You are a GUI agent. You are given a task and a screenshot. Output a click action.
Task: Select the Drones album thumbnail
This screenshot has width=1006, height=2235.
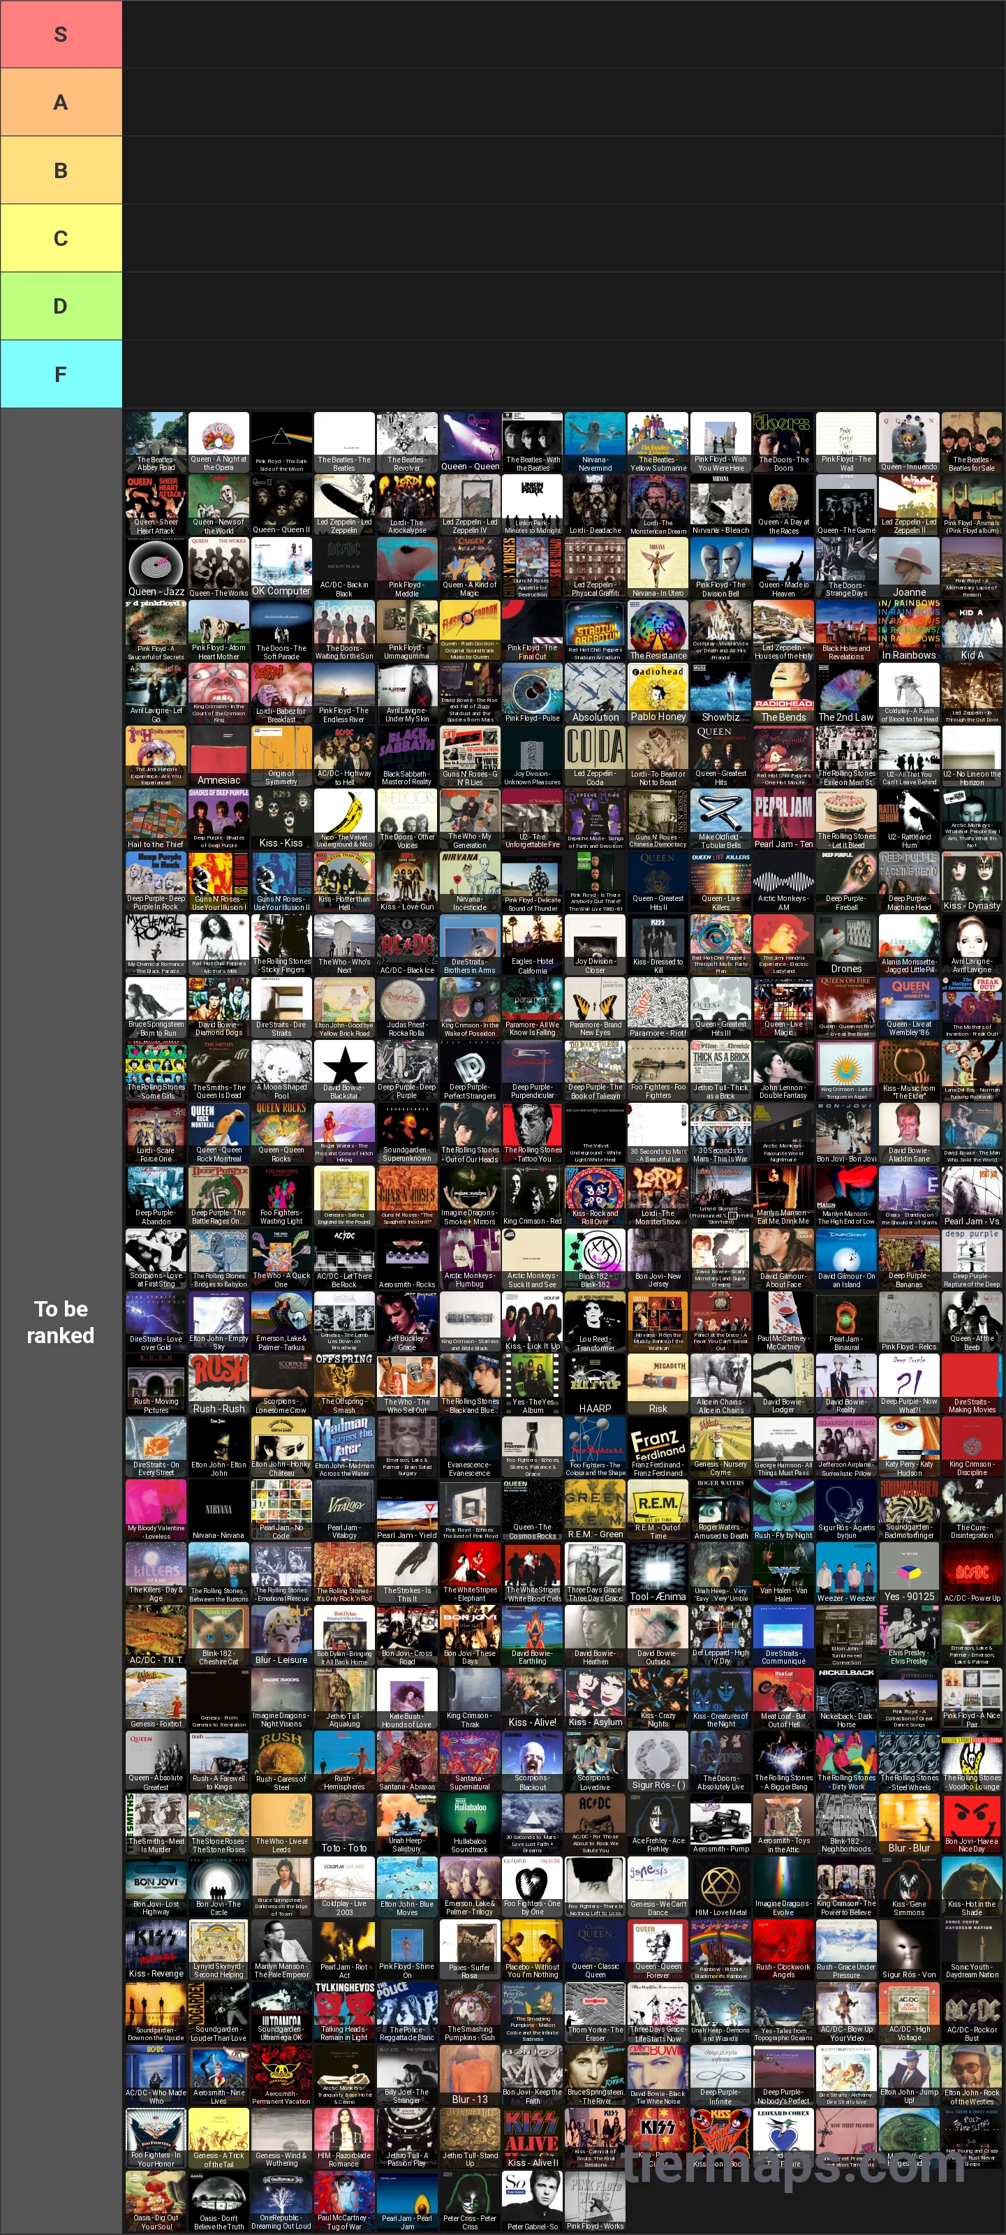click(x=846, y=945)
